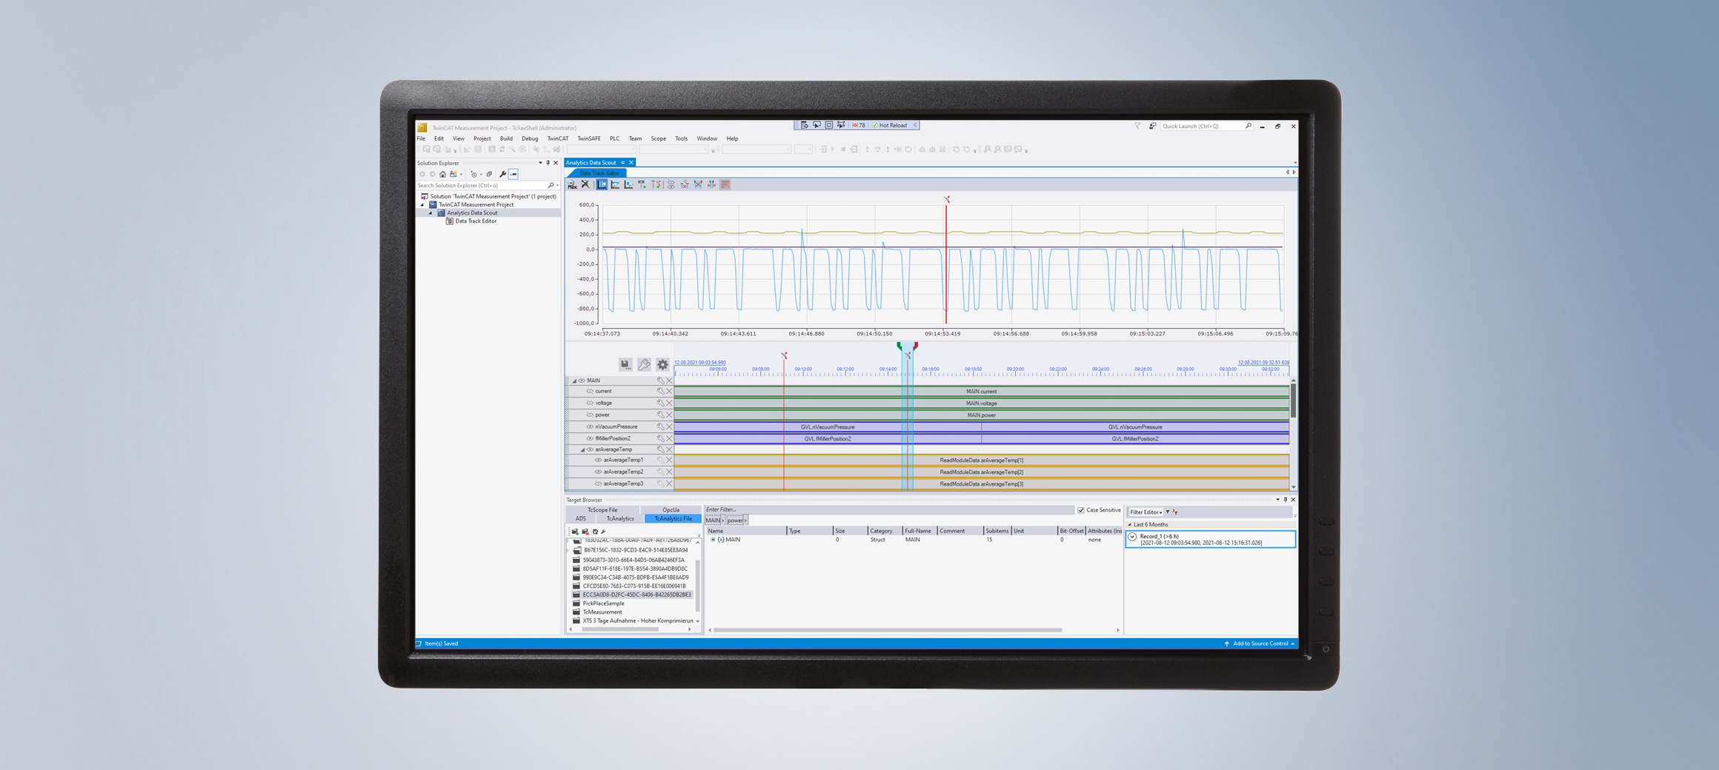
Task: Click the refresh icon in Target Browser
Action: click(595, 532)
